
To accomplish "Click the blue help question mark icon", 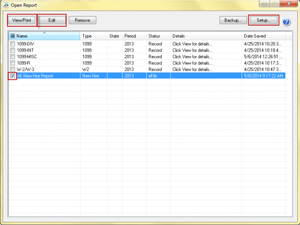I will [286, 22].
